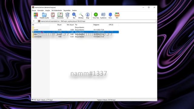This screenshot has height=109, width=194.
Task: Show archive Bilgi (Info)
Action: click(88, 15)
